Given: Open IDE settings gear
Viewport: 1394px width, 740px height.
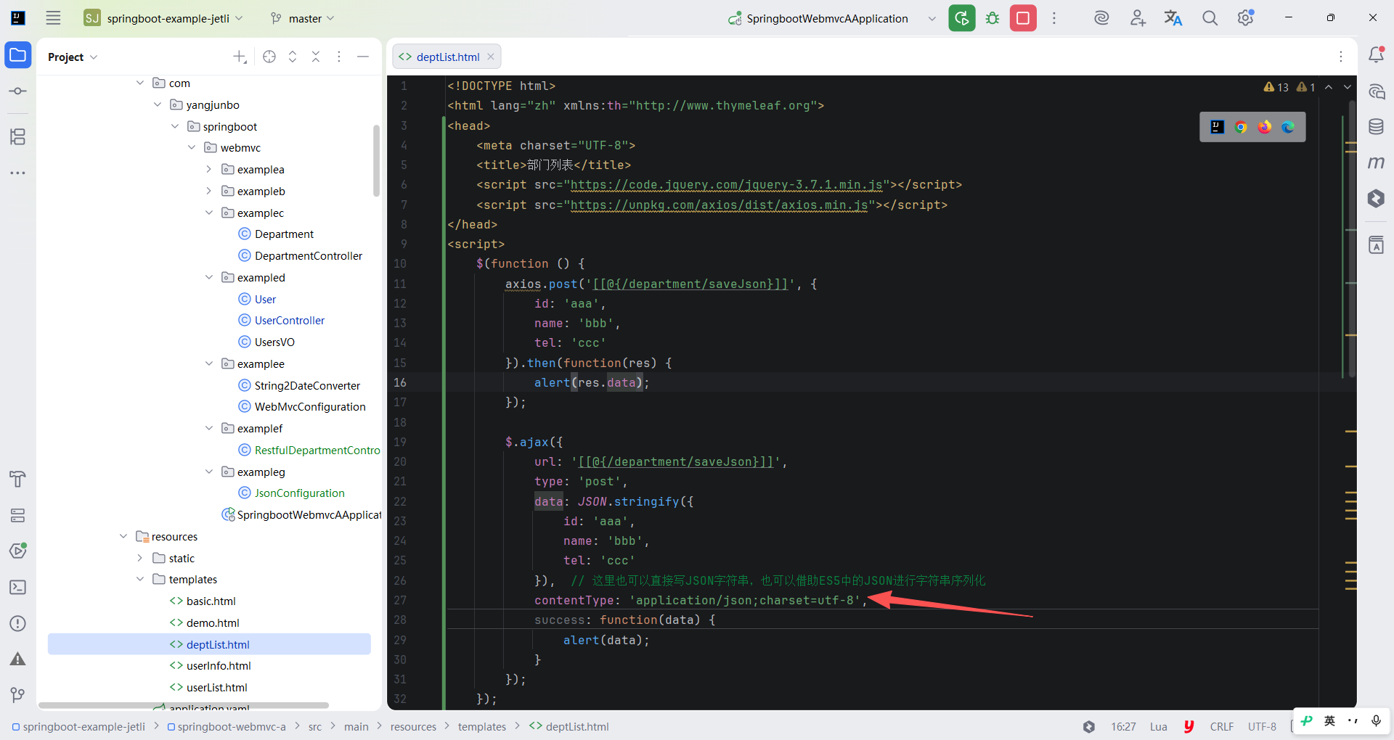Looking at the screenshot, I should pos(1246,18).
